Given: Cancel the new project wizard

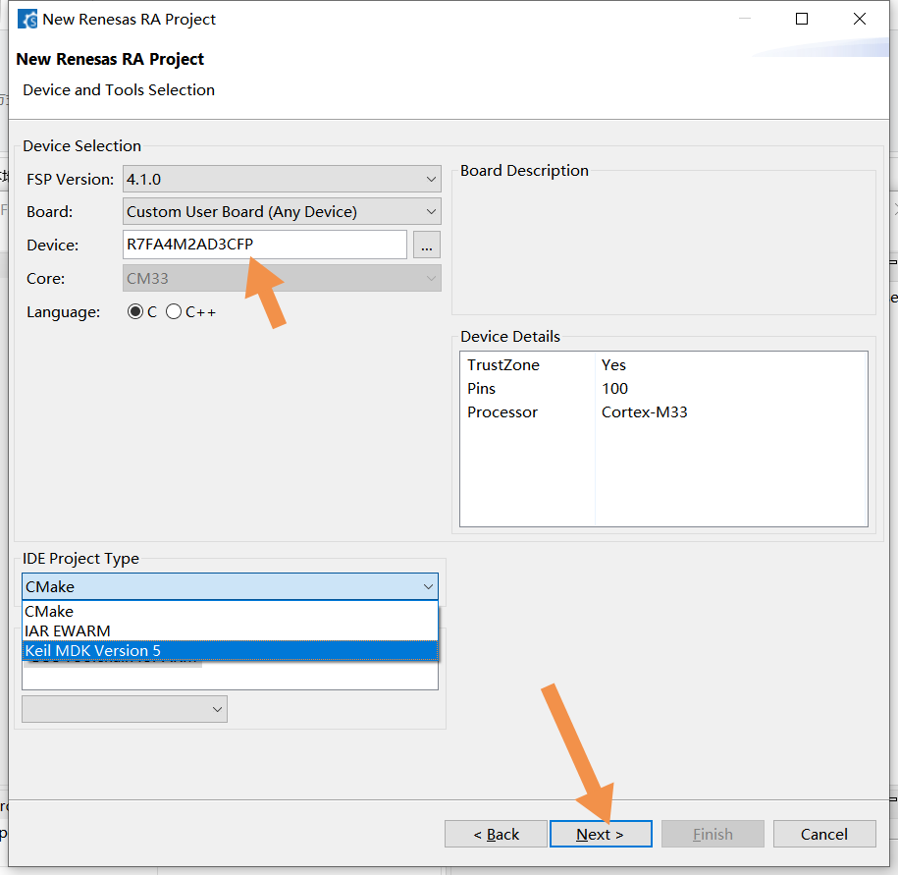Looking at the screenshot, I should [x=824, y=834].
